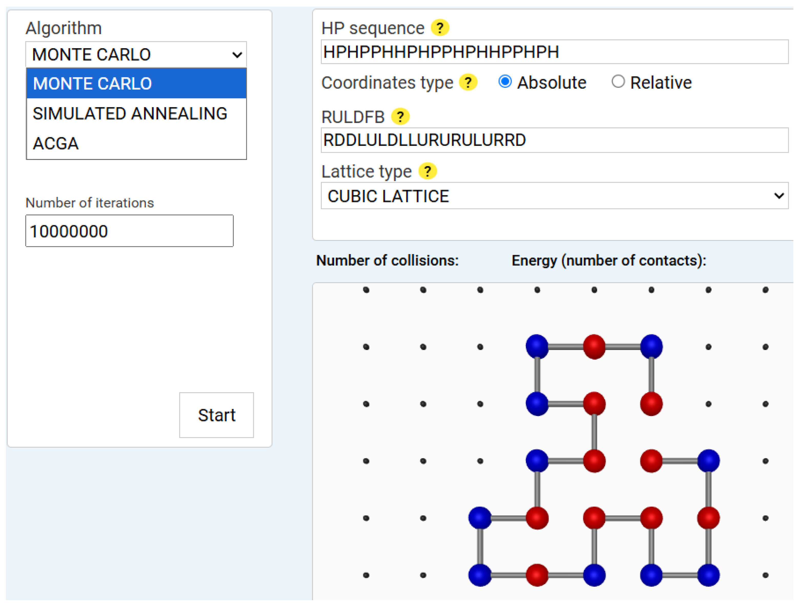Viewport: 798px width, 605px height.
Task: Click the bottom-right blue bead in lattice
Action: pos(708,575)
